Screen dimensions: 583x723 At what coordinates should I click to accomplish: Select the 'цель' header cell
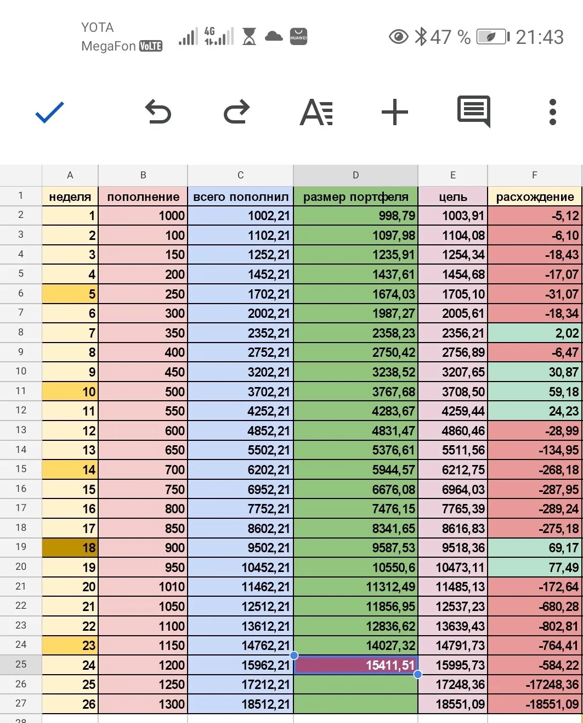453,197
